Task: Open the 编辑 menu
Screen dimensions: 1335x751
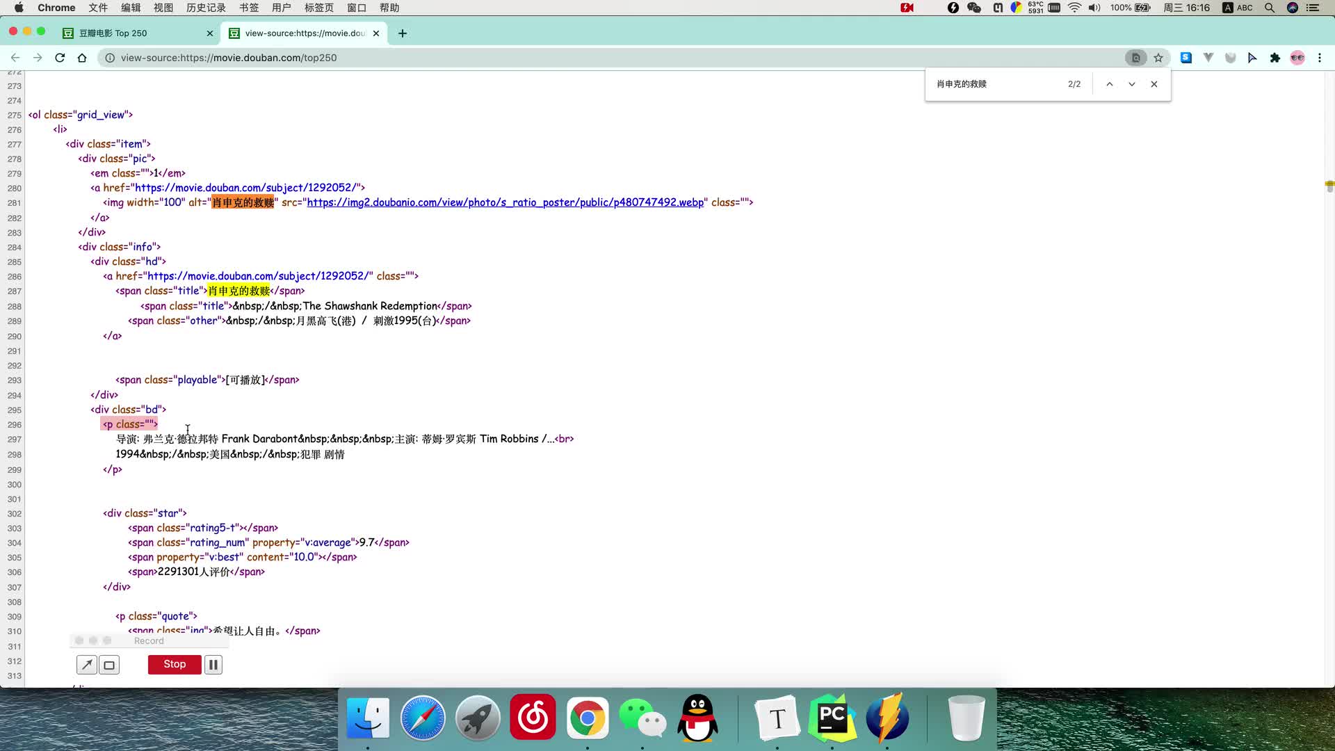Action: pos(131,8)
